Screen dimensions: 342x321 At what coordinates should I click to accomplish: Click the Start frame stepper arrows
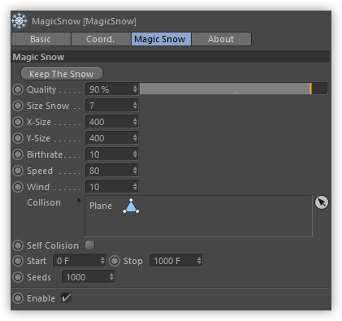(102, 261)
